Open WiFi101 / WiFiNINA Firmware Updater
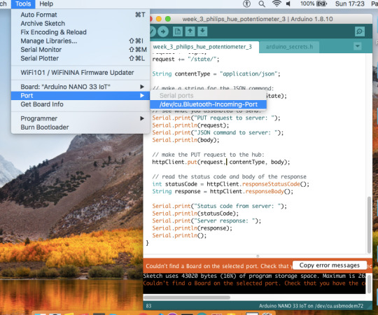 point(80,73)
